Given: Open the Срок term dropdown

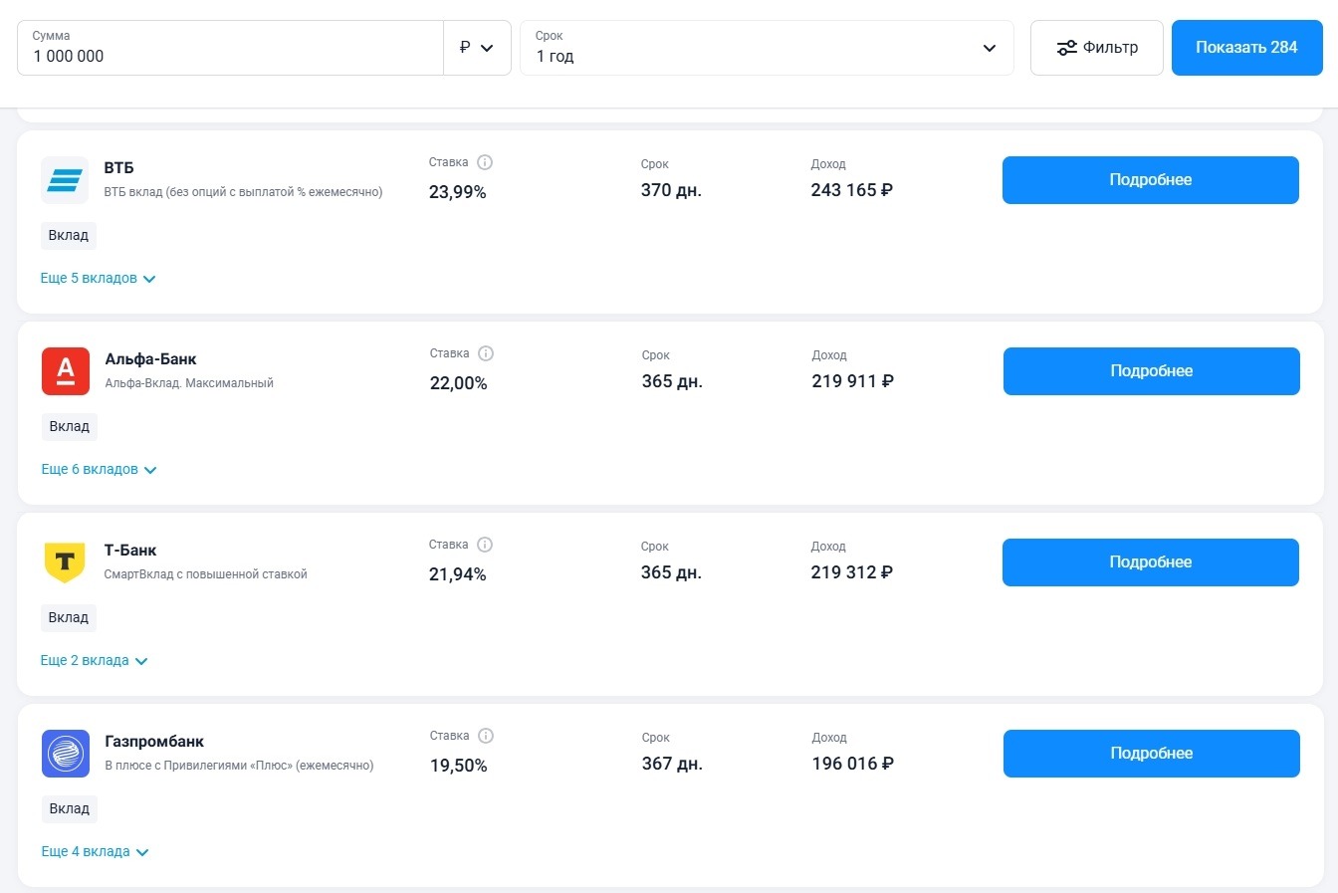Looking at the screenshot, I should [x=767, y=48].
